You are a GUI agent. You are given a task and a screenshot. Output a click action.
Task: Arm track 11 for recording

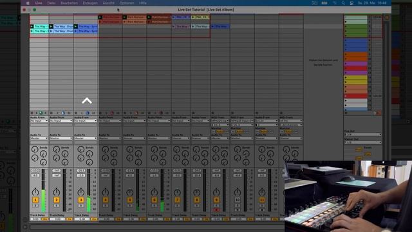[262, 210]
